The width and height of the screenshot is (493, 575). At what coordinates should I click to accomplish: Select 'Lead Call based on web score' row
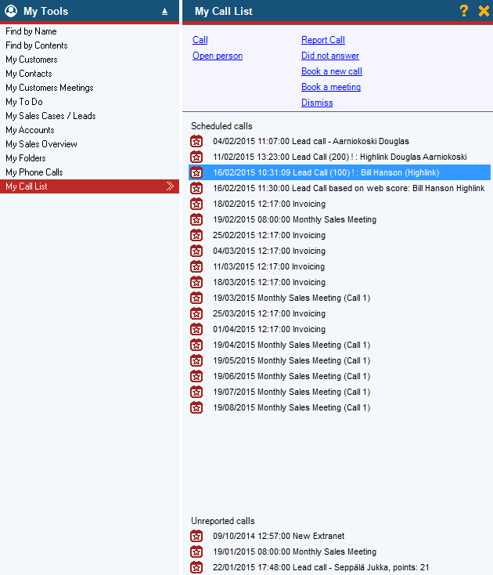tap(349, 189)
